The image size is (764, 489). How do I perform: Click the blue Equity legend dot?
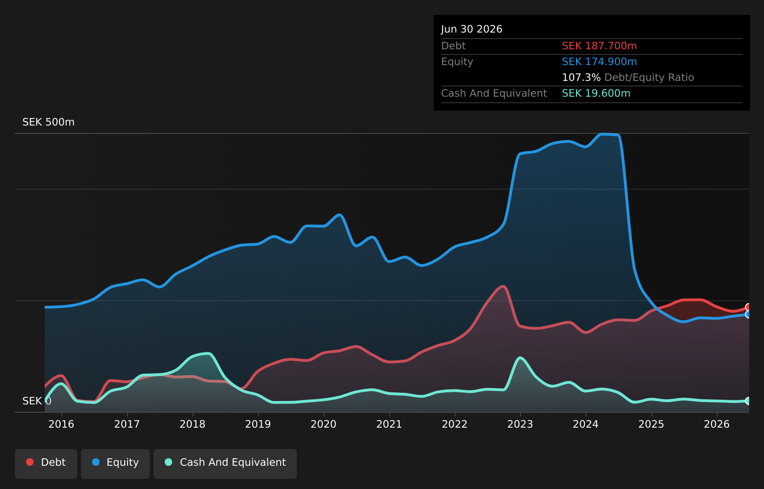click(x=96, y=462)
